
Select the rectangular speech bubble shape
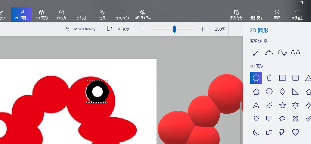click(x=269, y=118)
